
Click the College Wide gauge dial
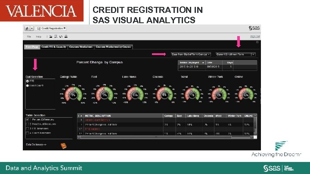point(73,94)
